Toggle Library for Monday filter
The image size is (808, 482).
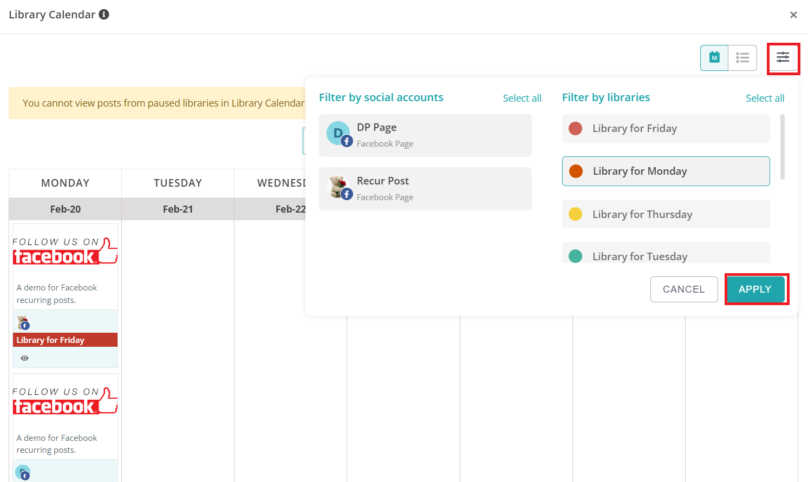tap(666, 171)
